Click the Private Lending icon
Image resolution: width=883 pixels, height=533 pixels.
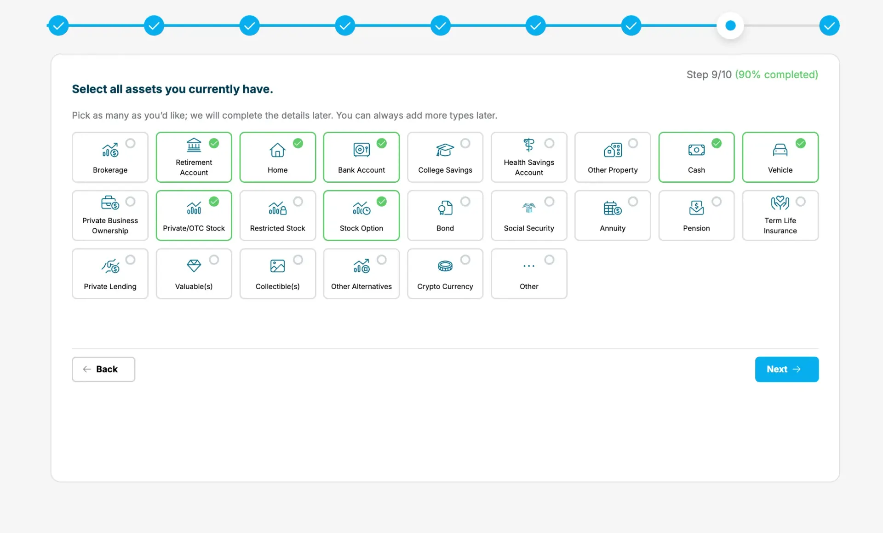(x=110, y=266)
